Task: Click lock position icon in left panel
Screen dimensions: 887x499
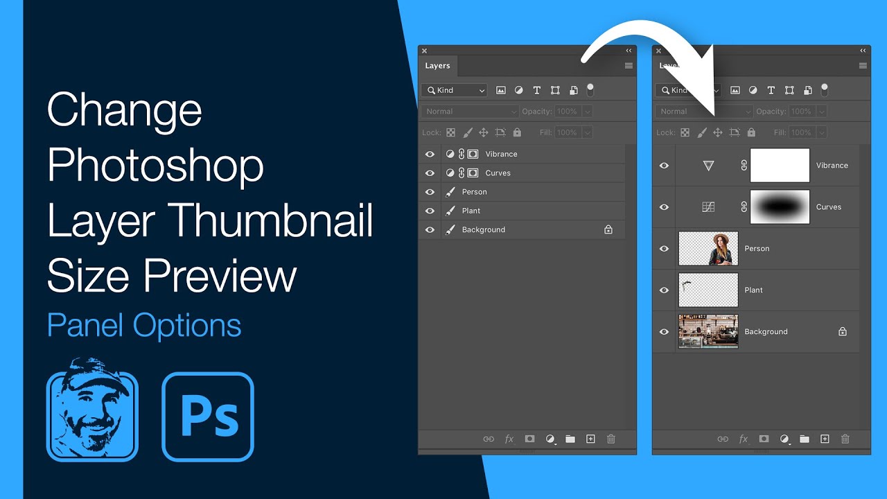Action: pyautogui.click(x=484, y=132)
